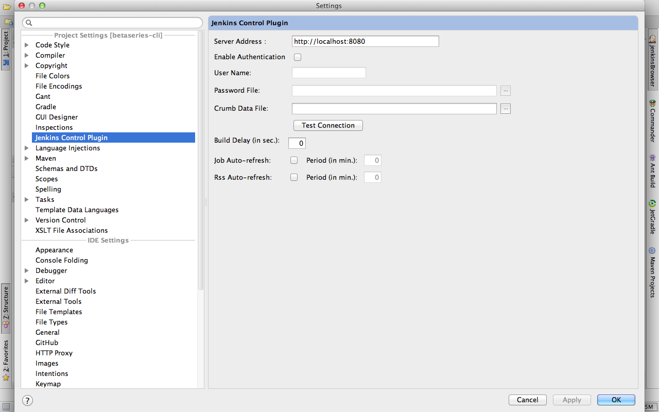Open the Z: Structure tool window tab
Image resolution: width=659 pixels, height=412 pixels.
(6, 308)
